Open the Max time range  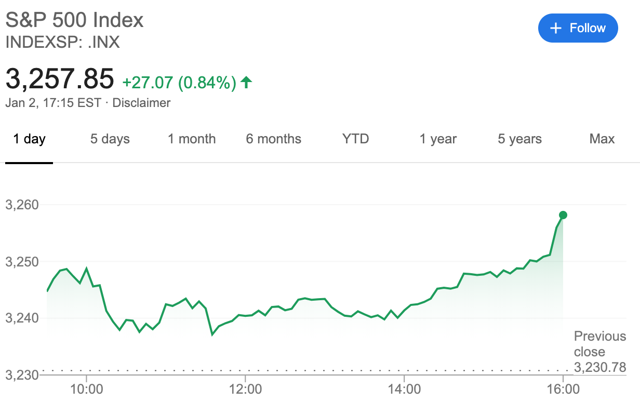[x=602, y=139]
